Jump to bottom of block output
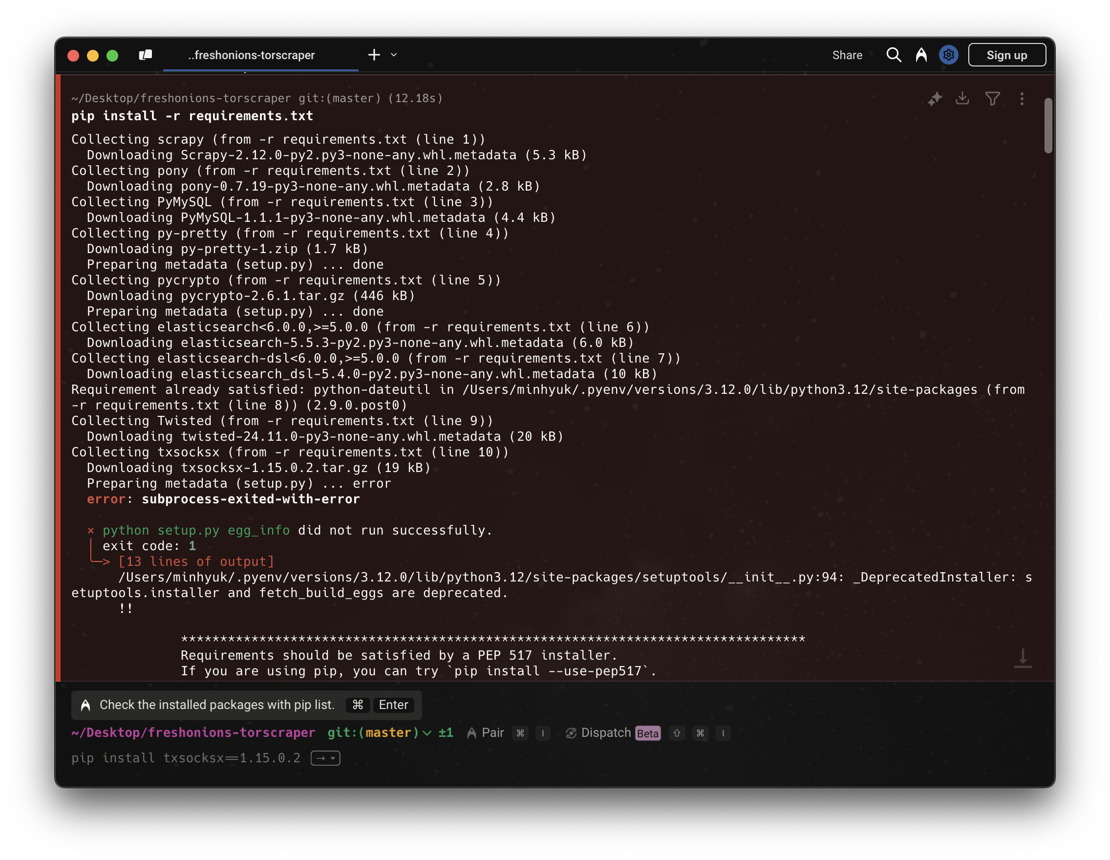The width and height of the screenshot is (1110, 860). click(x=1023, y=658)
